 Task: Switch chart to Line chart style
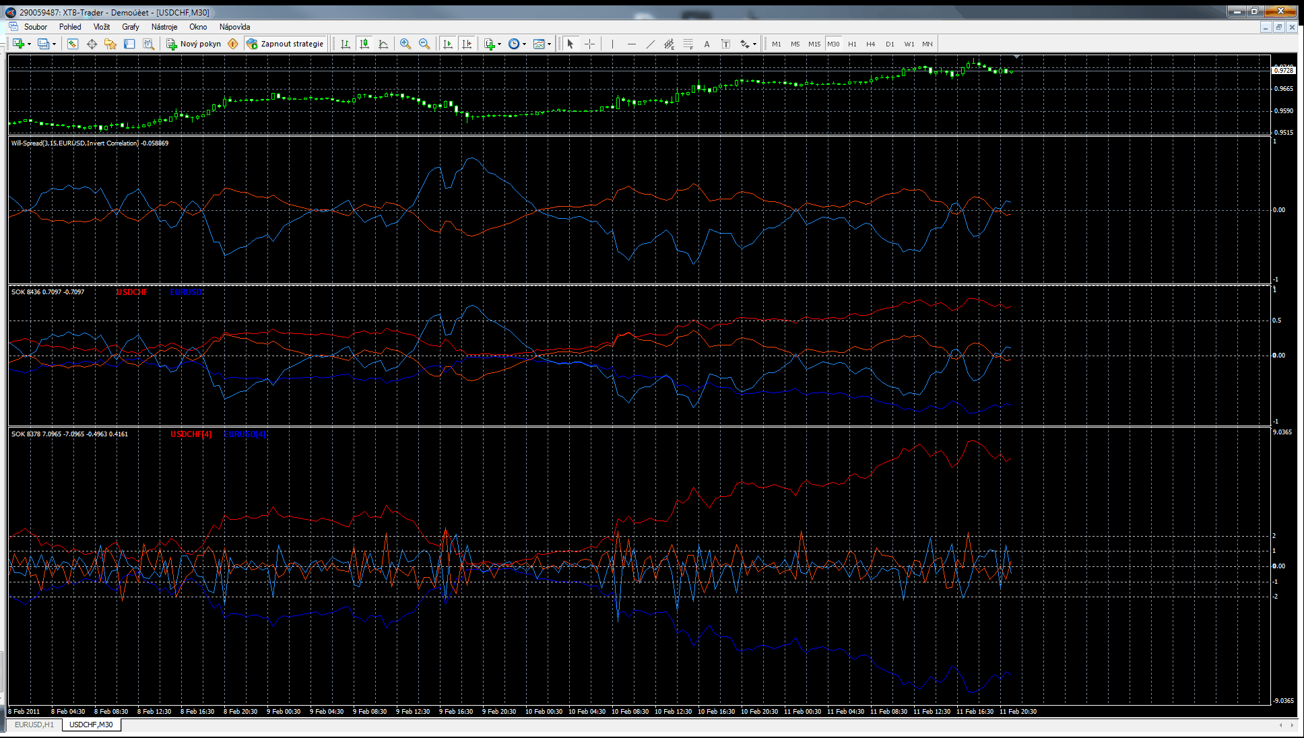point(383,44)
